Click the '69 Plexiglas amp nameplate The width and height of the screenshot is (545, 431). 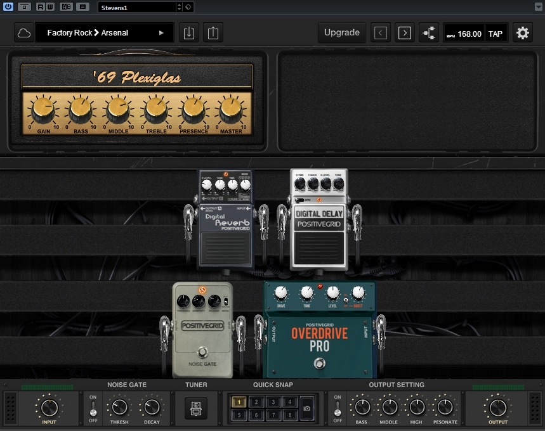(137, 77)
